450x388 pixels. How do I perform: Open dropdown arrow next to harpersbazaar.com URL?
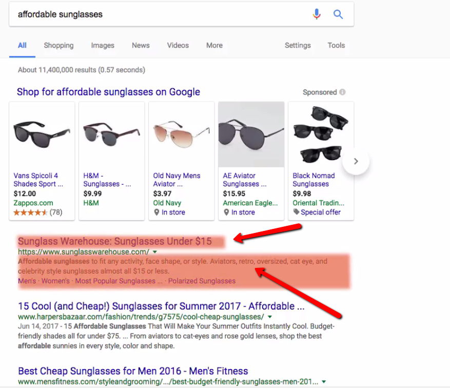pyautogui.click(x=269, y=317)
